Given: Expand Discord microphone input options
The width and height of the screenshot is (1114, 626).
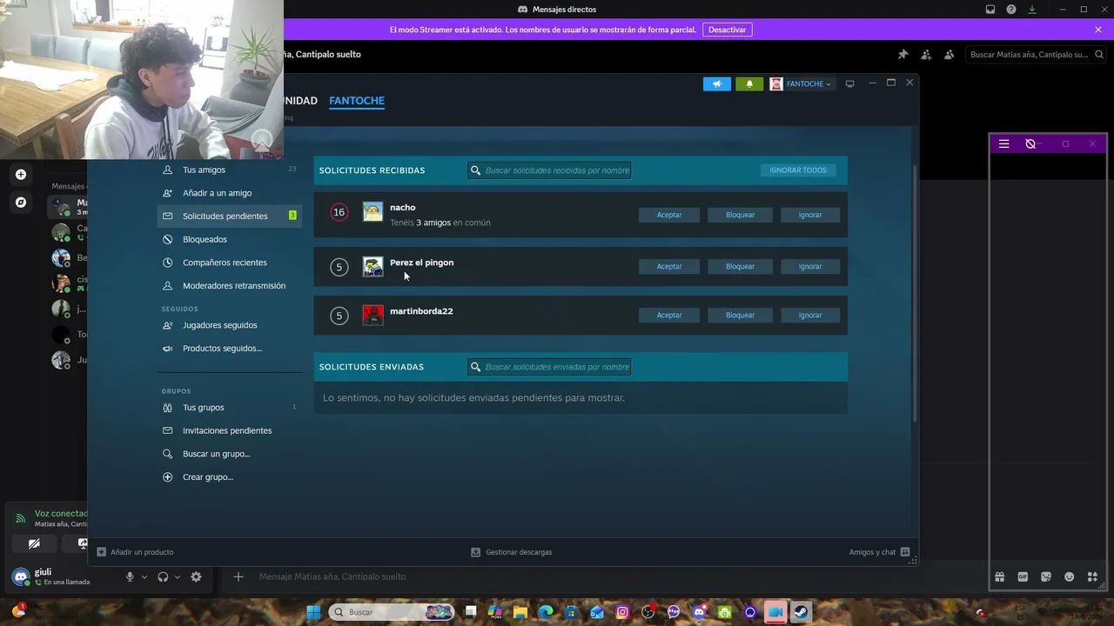Looking at the screenshot, I should 144,577.
